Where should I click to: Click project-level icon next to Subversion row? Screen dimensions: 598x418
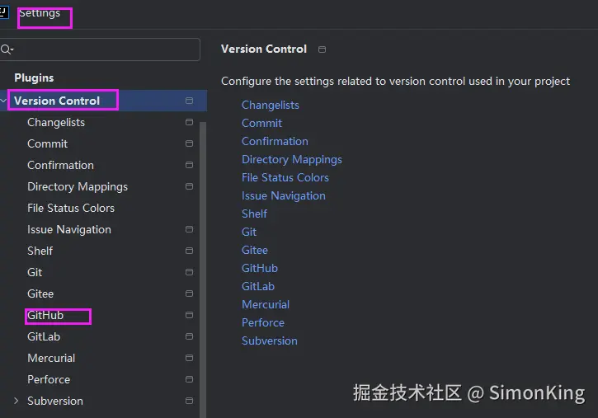(x=189, y=401)
